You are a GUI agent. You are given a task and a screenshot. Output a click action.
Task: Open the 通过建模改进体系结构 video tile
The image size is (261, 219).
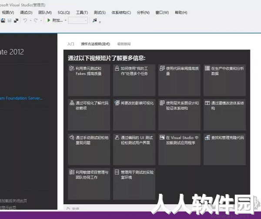pyautogui.click(x=224, y=115)
